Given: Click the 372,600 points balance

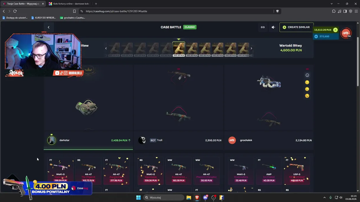Looking at the screenshot, I should point(324,36).
